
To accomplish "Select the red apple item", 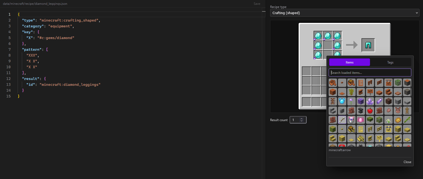I will tap(370, 110).
